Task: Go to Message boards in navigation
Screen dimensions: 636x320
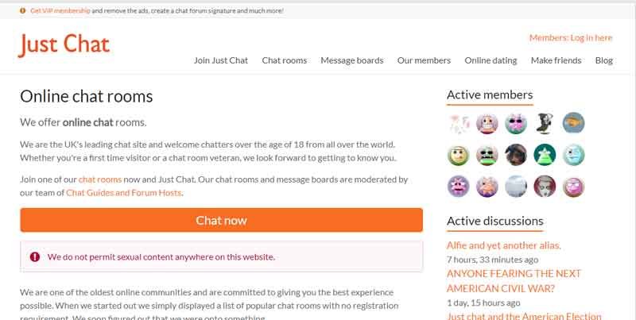Action: pyautogui.click(x=352, y=60)
